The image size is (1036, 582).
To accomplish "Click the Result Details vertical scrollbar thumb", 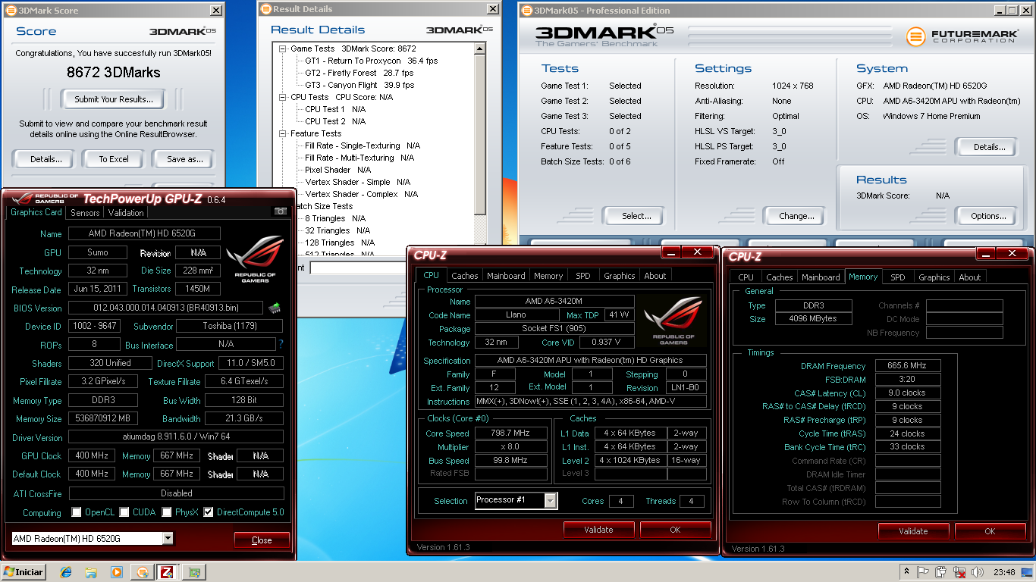I will coord(479,134).
